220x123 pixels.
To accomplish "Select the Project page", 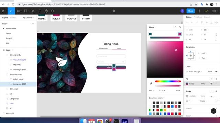I will point(9,38).
